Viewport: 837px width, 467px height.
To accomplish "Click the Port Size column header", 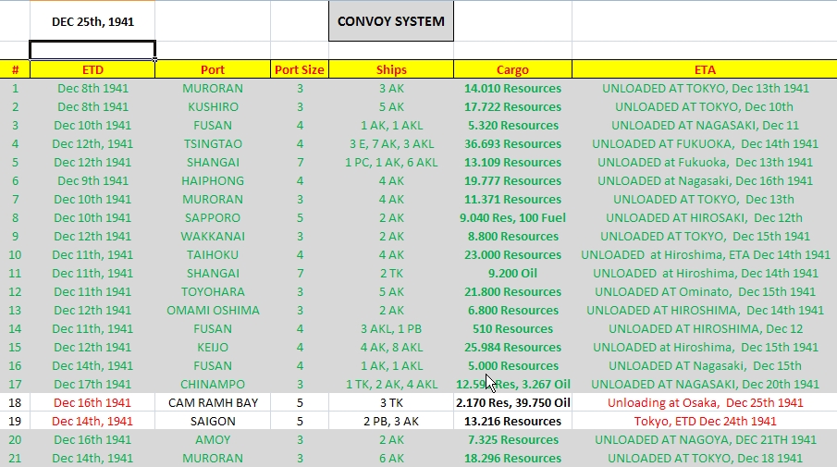I will tap(300, 69).
